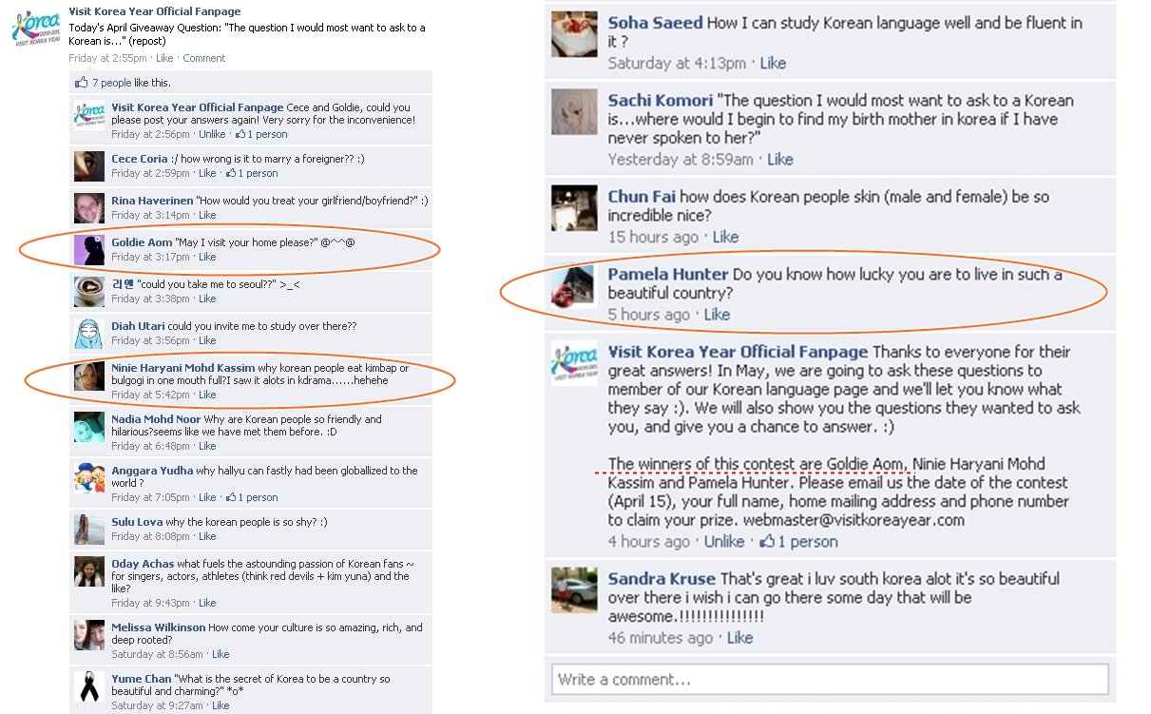Click the Visit Korea logo at top left
The height and width of the screenshot is (714, 1151).
pyautogui.click(x=34, y=29)
